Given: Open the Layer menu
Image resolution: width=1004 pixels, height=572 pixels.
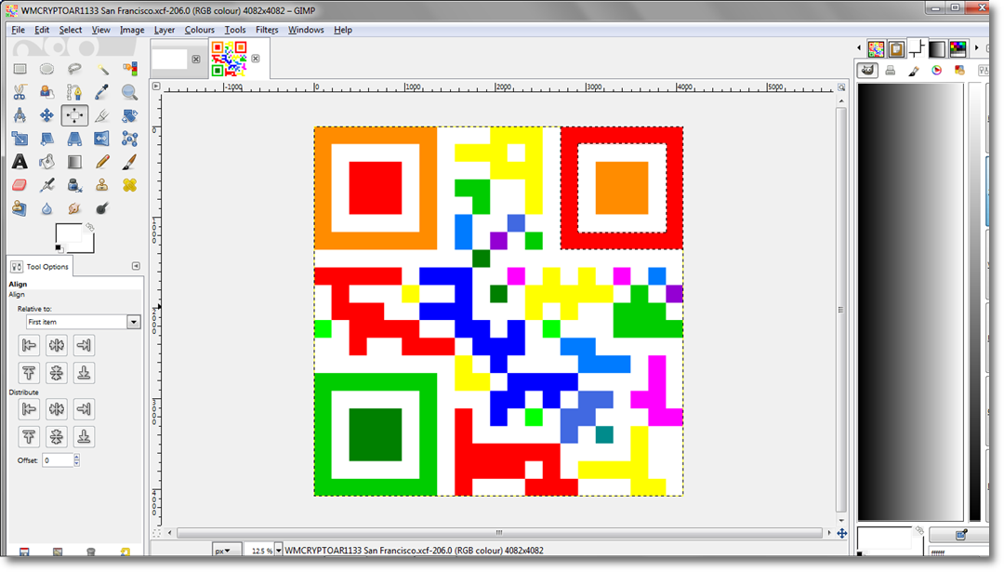Looking at the screenshot, I should (164, 30).
